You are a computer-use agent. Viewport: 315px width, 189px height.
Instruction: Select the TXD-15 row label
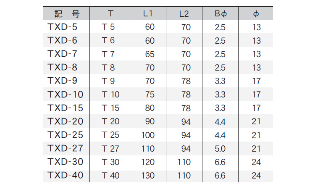pyautogui.click(x=65, y=108)
